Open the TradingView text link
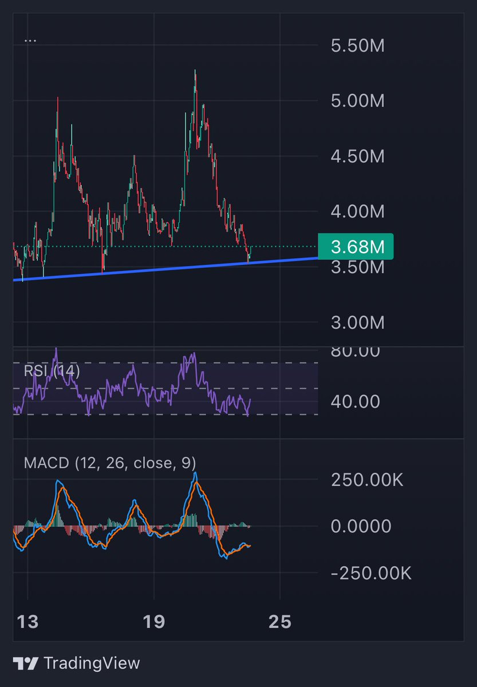 click(x=92, y=664)
